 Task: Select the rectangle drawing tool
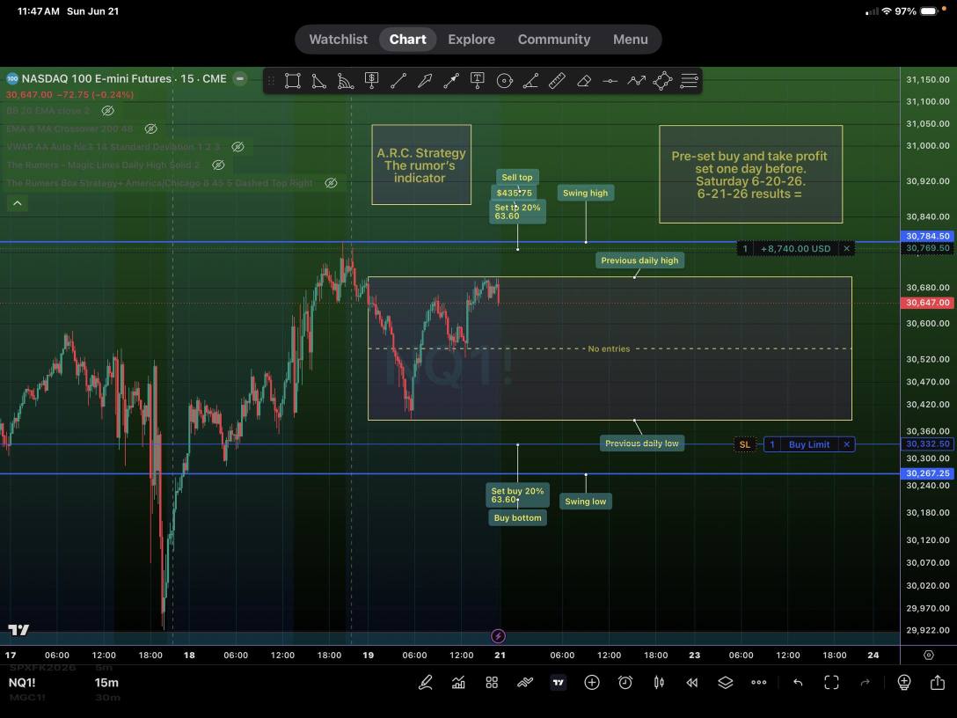[292, 81]
